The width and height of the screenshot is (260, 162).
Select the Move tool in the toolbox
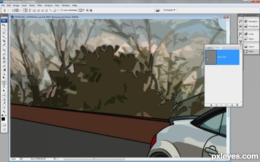pyautogui.click(x=4, y=25)
